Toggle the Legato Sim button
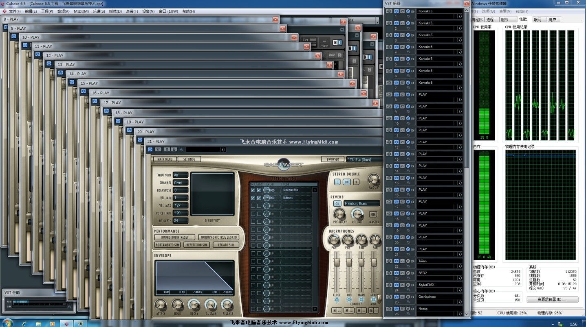 226,245
